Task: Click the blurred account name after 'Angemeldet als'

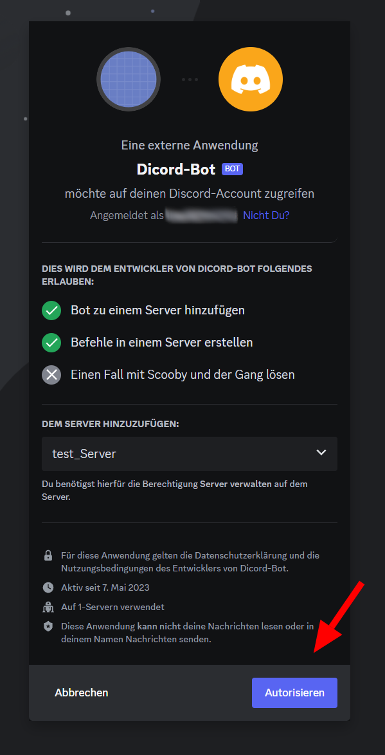Action: pos(200,215)
